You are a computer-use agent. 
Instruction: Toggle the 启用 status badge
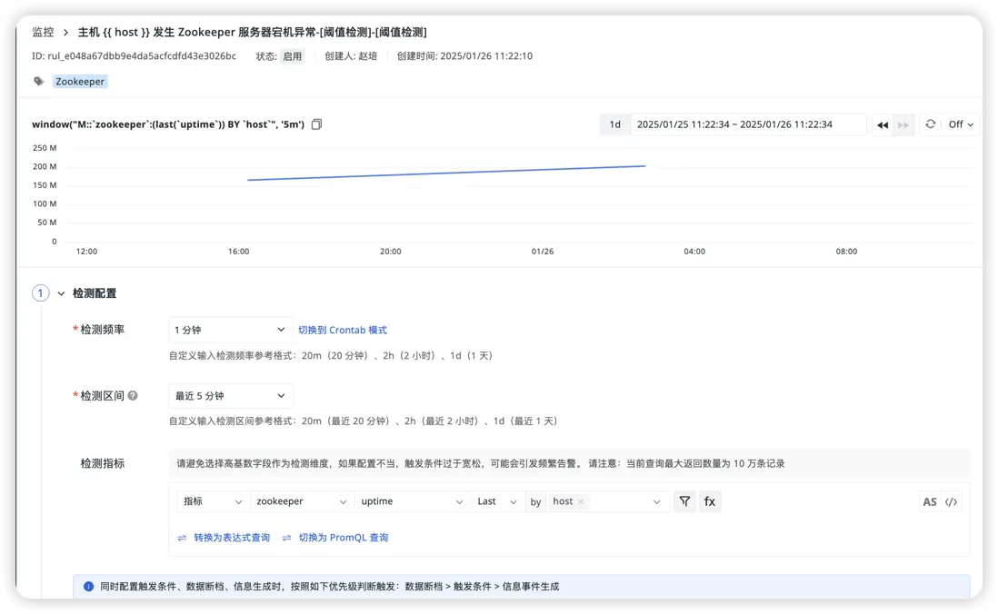click(x=292, y=55)
